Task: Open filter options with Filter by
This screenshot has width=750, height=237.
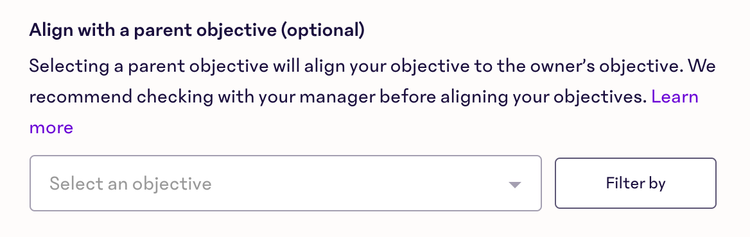Action: point(635,183)
